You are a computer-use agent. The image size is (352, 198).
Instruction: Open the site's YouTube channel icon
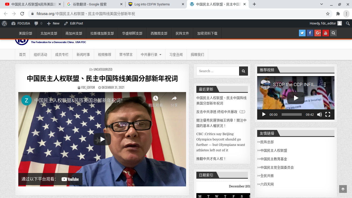(325, 33)
